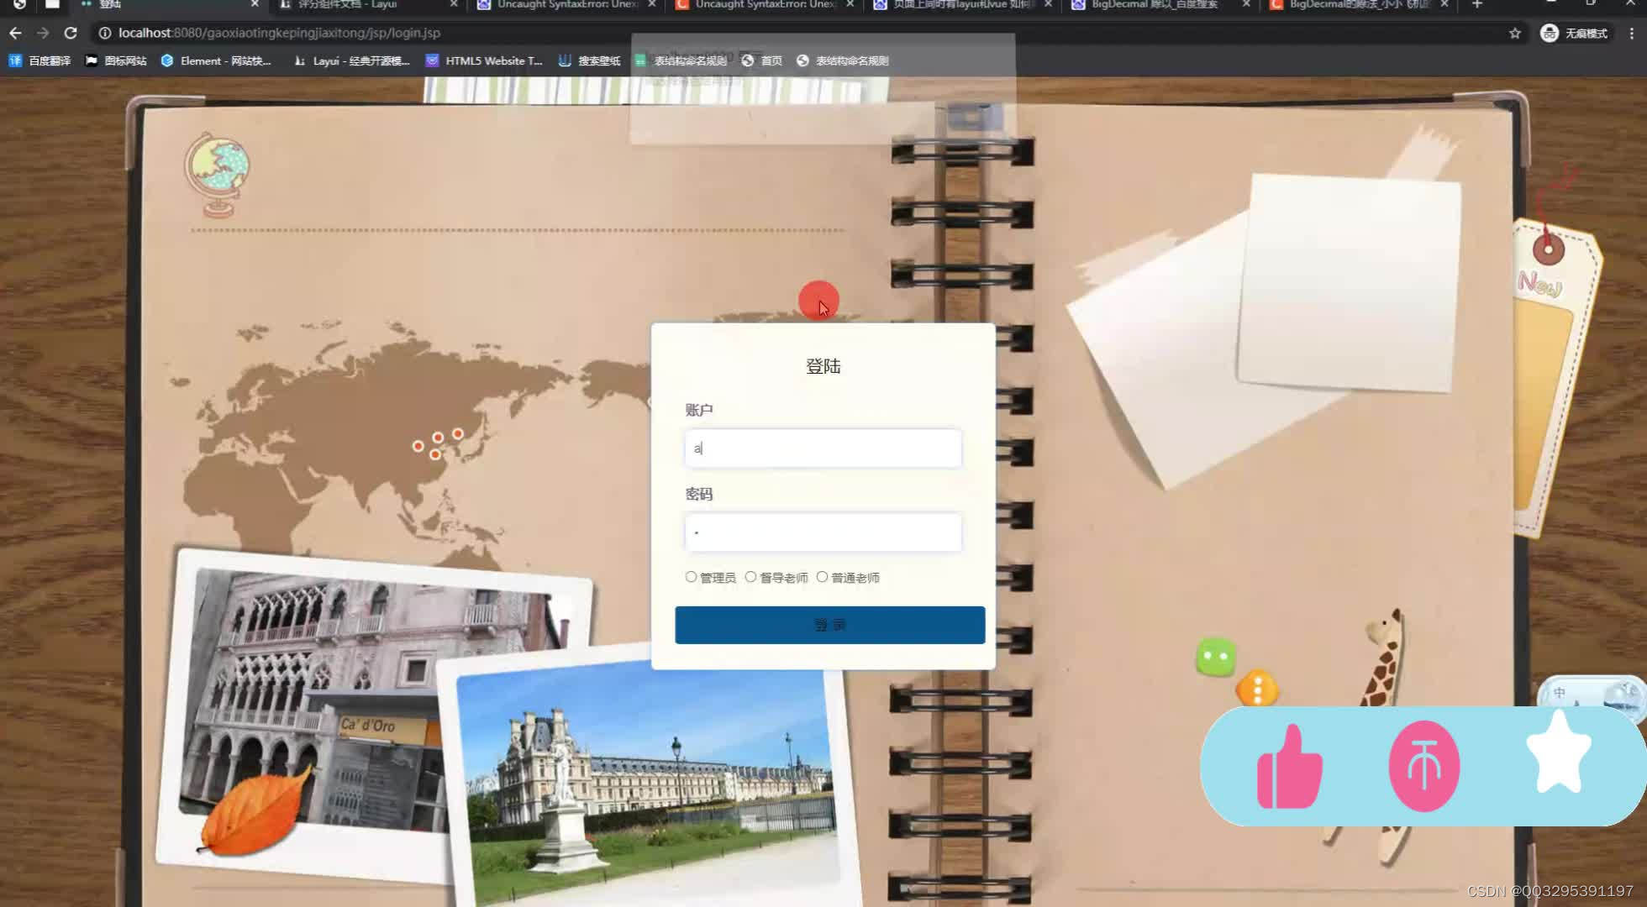Image resolution: width=1647 pixels, height=907 pixels.
Task: Click the white star favorite icon
Action: tap(1558, 752)
